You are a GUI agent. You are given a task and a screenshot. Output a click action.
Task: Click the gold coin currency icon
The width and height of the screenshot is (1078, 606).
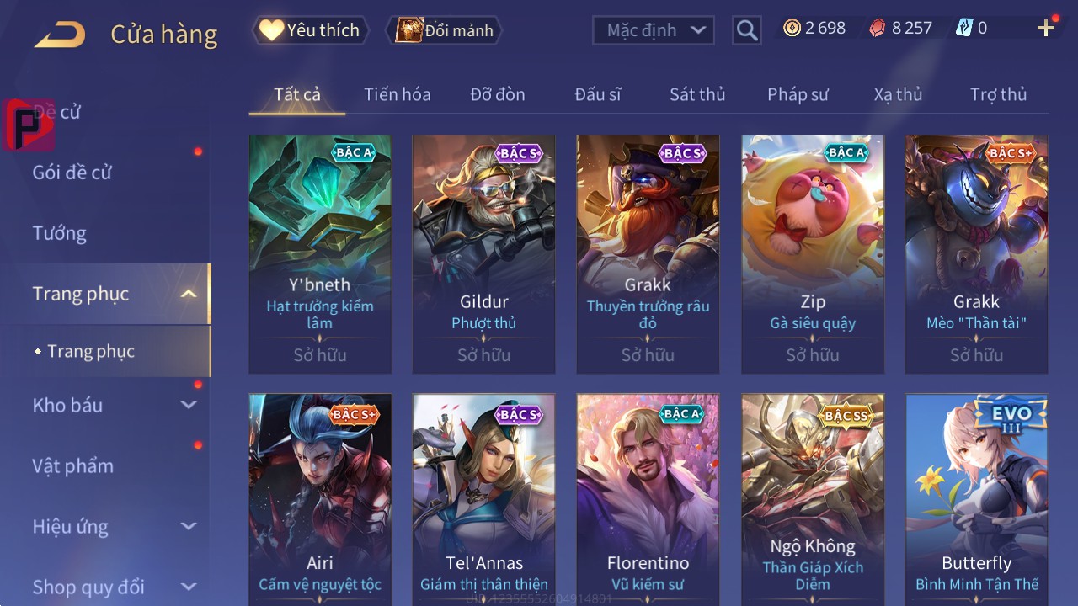792,28
